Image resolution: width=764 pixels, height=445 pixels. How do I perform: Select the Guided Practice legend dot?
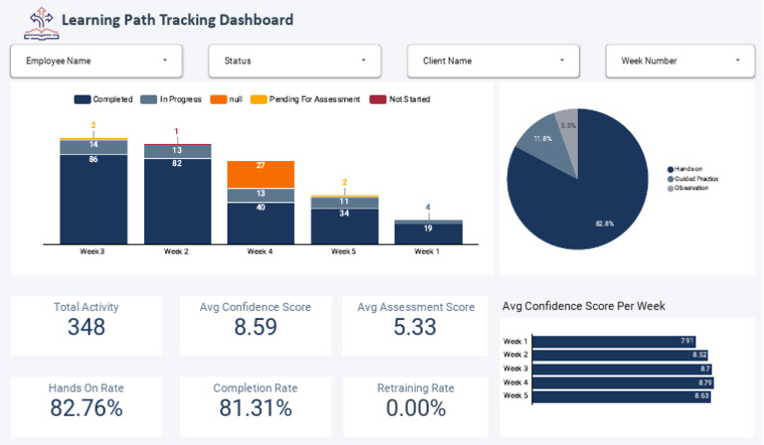point(670,179)
